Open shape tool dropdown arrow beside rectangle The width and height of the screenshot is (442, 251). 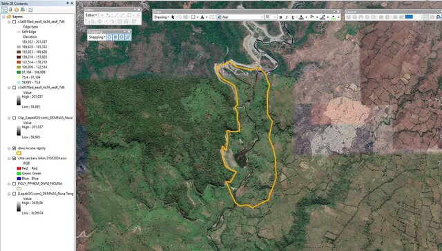(x=197, y=17)
